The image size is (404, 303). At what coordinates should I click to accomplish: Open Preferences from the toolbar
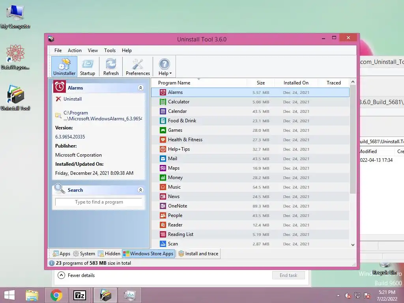[x=138, y=67]
